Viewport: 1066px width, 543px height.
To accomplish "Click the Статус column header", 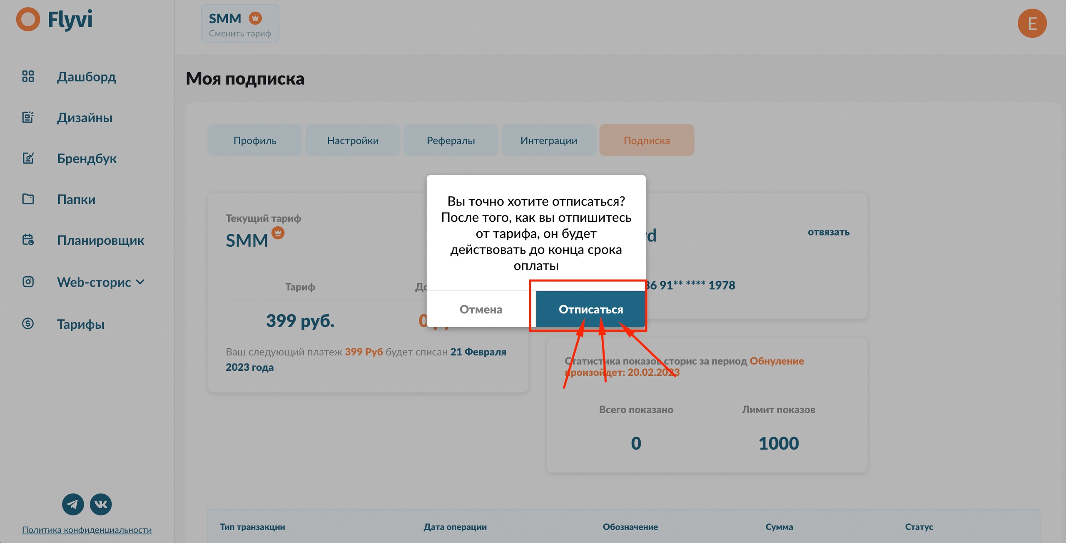I will (919, 527).
